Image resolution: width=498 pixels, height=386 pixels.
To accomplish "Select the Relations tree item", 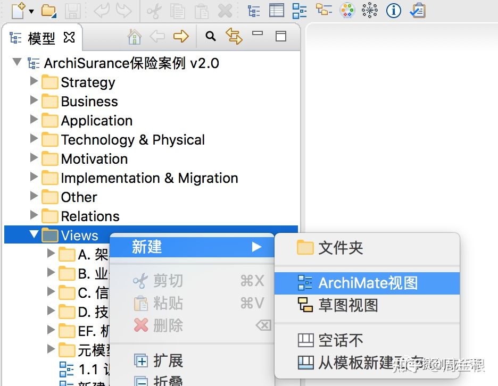I will pyautogui.click(x=90, y=216).
